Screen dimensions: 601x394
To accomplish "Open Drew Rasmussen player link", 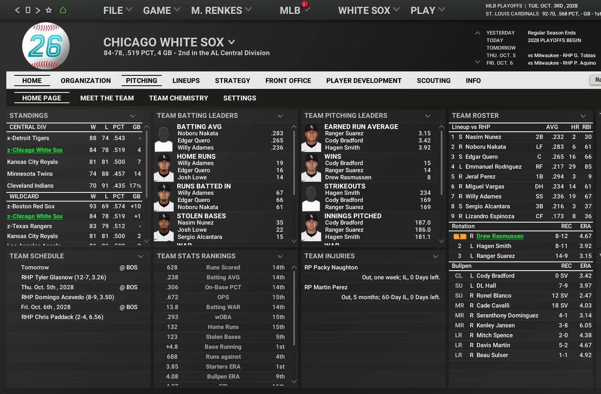I will point(500,236).
